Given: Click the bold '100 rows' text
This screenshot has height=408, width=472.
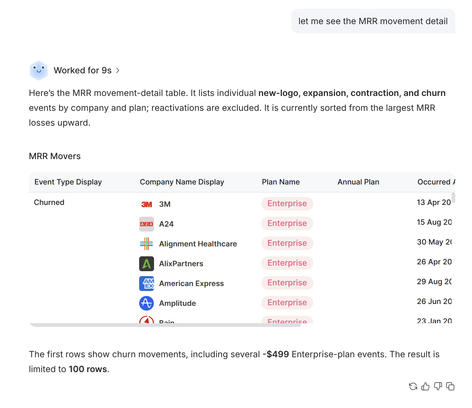Looking at the screenshot, I should [88, 369].
